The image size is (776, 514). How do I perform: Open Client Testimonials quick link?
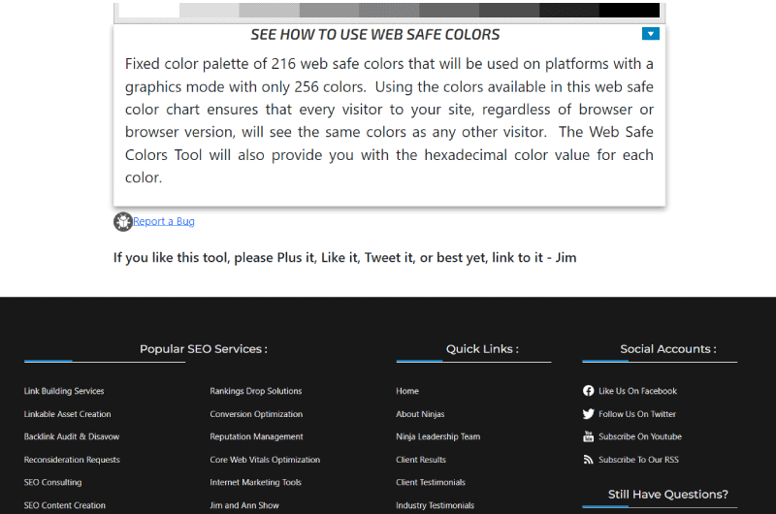coord(431,482)
